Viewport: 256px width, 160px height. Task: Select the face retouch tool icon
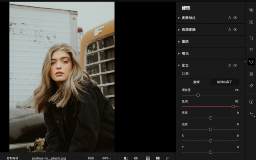[251, 62]
